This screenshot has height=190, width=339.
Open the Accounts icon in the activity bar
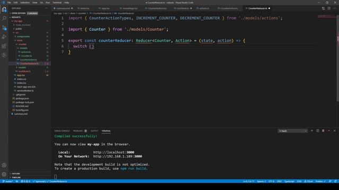click(4, 165)
